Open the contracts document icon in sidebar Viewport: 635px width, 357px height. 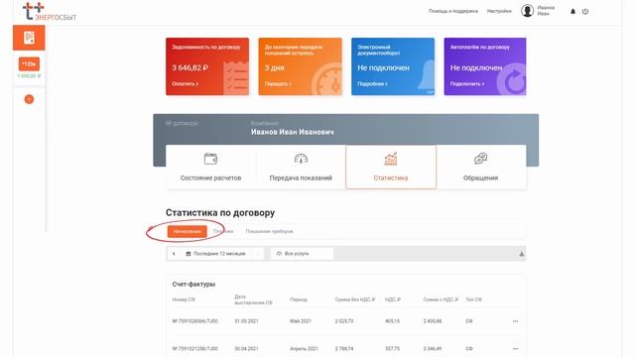click(29, 38)
